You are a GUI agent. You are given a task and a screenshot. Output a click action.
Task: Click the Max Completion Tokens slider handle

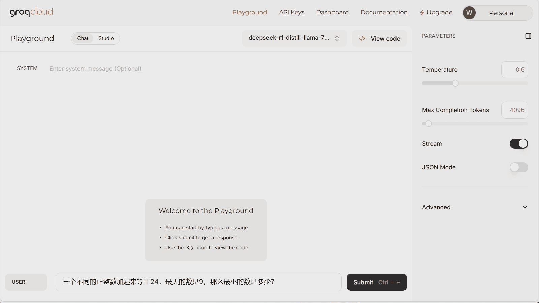[x=429, y=124]
